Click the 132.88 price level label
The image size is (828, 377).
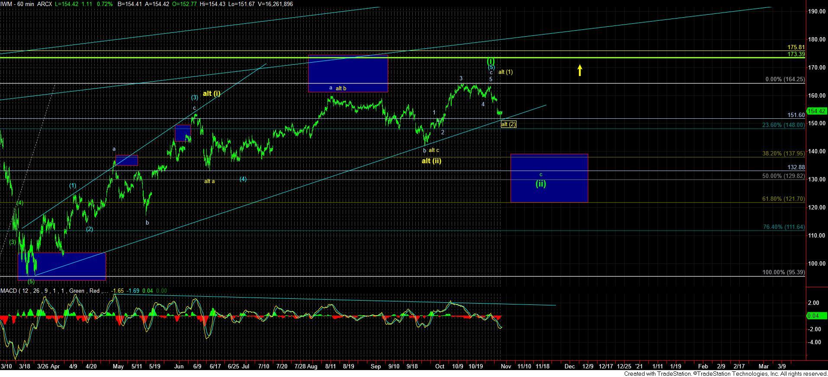(x=796, y=167)
